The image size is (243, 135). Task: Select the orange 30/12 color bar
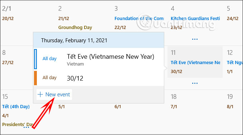pos(35,78)
